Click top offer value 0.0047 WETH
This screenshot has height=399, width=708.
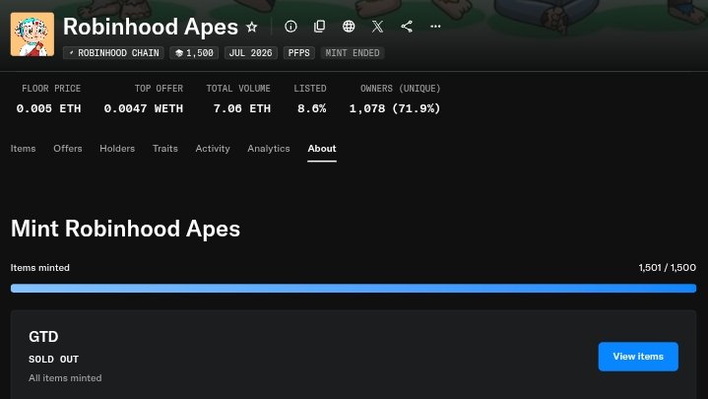144,108
